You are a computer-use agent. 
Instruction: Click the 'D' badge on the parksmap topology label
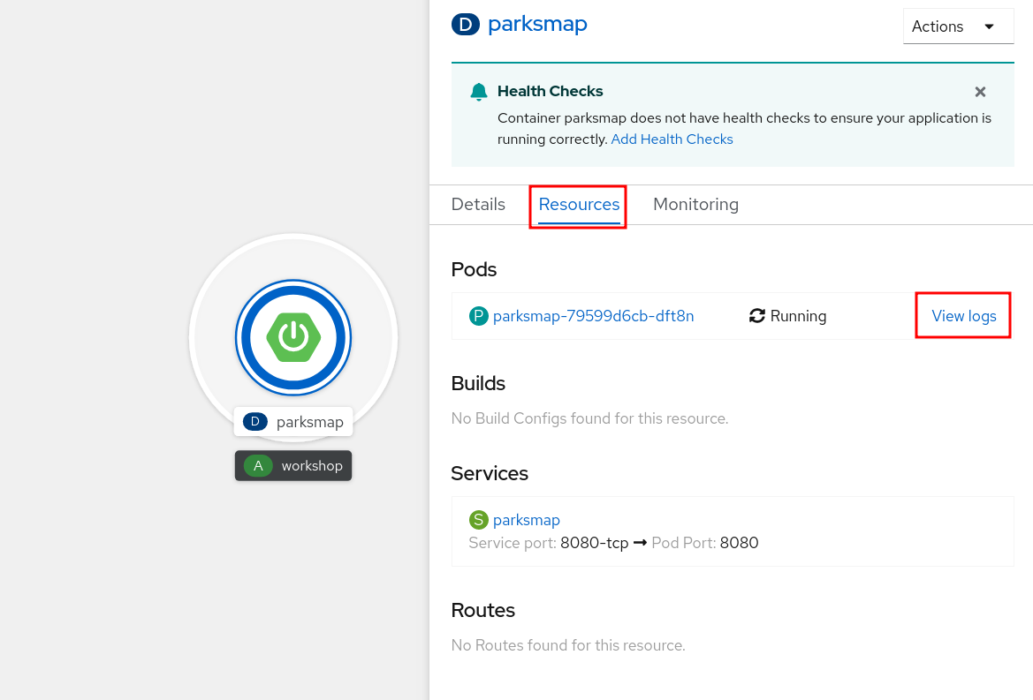[254, 421]
